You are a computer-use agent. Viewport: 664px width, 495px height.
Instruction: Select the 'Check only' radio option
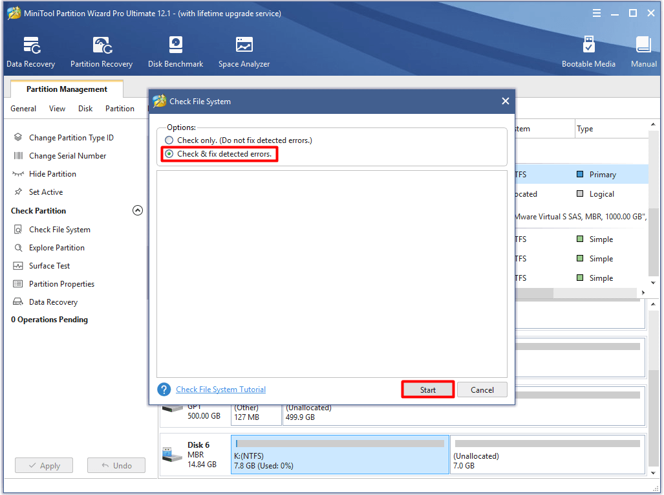tap(169, 140)
